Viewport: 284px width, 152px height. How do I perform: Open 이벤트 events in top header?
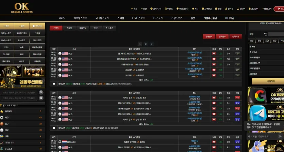[169, 9]
